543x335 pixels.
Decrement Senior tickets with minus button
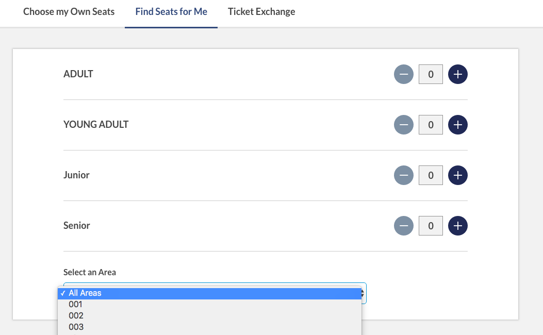(x=404, y=226)
